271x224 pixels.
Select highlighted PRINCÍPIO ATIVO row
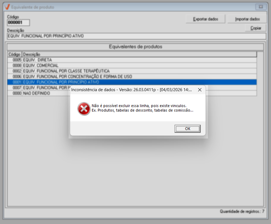[x=132, y=82]
